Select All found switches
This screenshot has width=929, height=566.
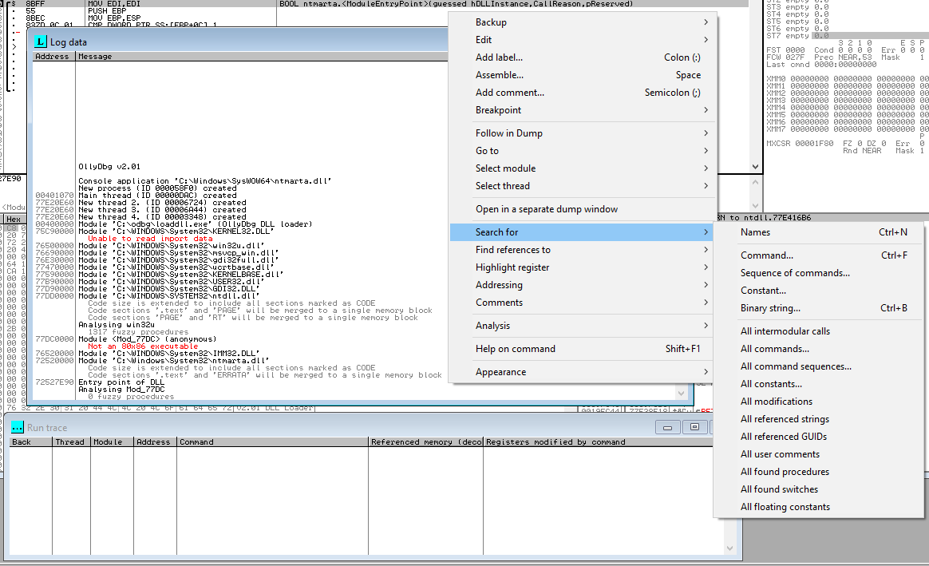[x=819, y=489]
